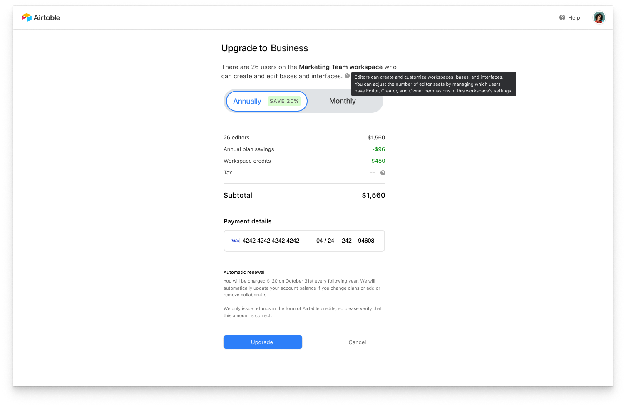Click the SAVE 20% badge
This screenshot has height=407, width=626.
pos(284,101)
